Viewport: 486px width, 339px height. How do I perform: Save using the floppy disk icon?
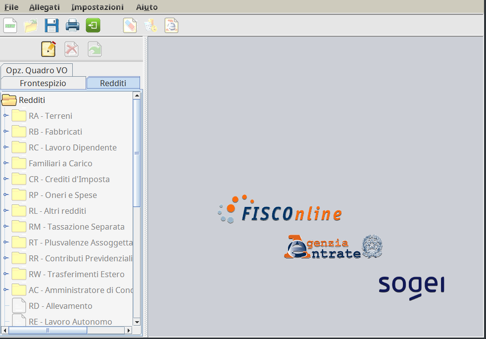click(x=51, y=25)
